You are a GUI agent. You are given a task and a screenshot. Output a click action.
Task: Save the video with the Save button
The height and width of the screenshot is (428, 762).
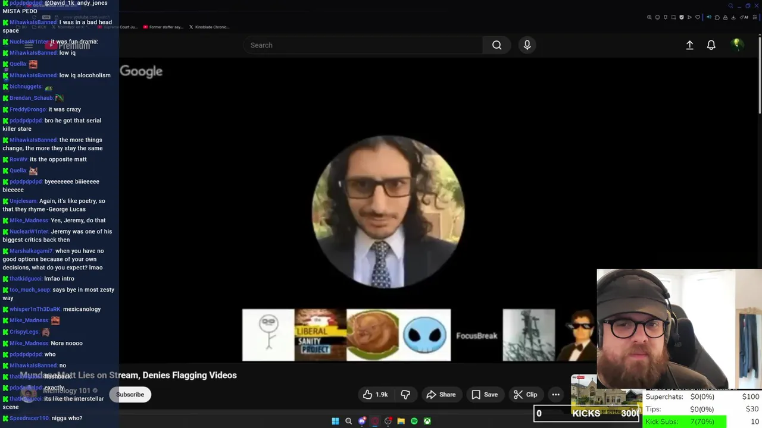[x=485, y=395]
